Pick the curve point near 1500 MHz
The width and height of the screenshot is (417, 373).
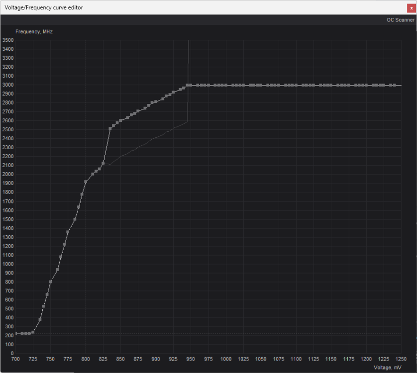tap(75, 219)
